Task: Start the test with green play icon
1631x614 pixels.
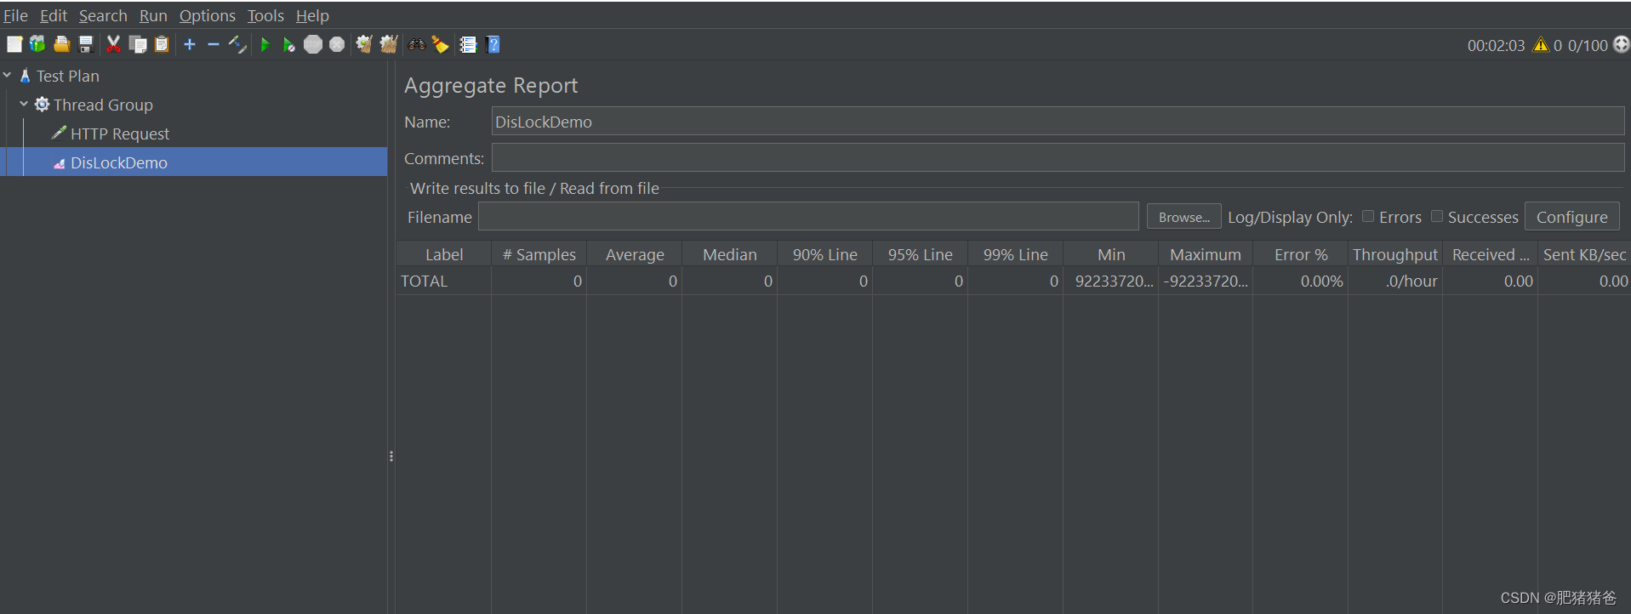Action: (265, 44)
